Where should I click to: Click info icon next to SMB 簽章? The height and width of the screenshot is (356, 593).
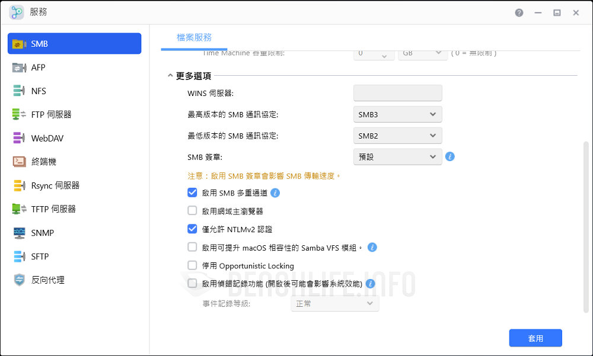[x=450, y=157]
